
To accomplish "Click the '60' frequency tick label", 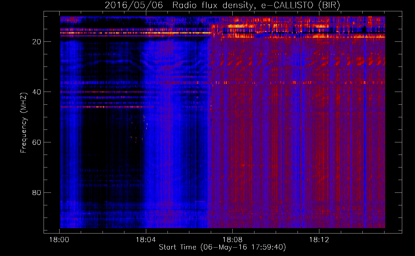I will tap(37, 142).
